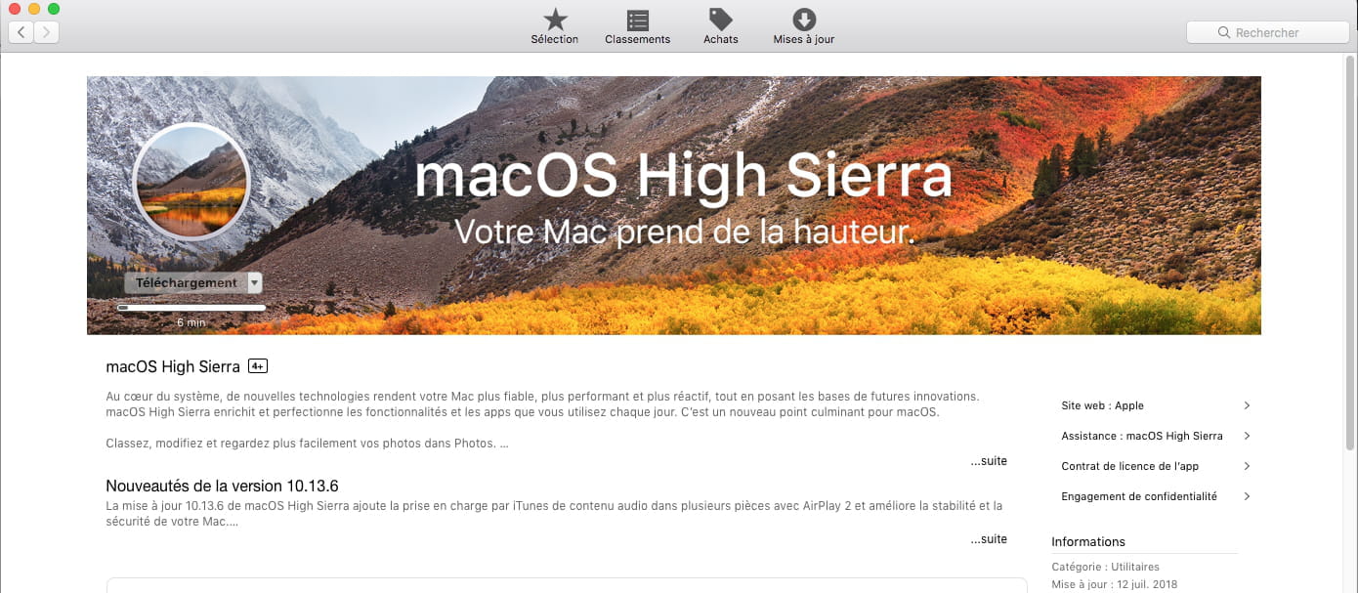Click the 4+ age rating badge
Screen dimensions: 1358x593
pos(258,366)
